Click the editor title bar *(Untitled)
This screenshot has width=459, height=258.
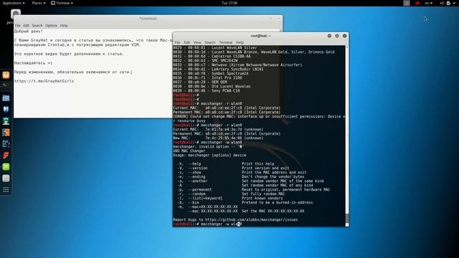[x=148, y=19]
